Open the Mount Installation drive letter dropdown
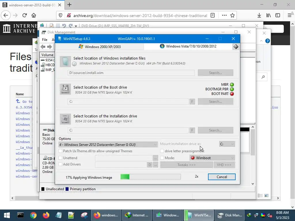The width and height of the screenshot is (295, 221). [227, 144]
